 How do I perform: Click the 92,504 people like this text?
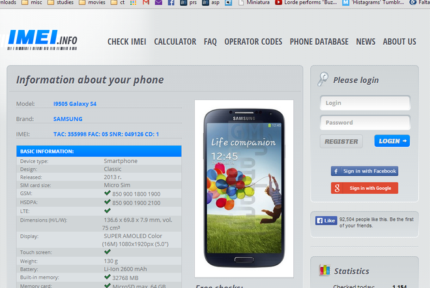pos(377,222)
